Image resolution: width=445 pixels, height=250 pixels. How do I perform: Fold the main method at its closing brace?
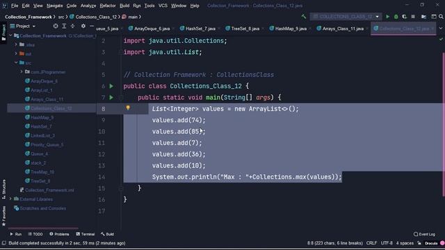[121, 188]
